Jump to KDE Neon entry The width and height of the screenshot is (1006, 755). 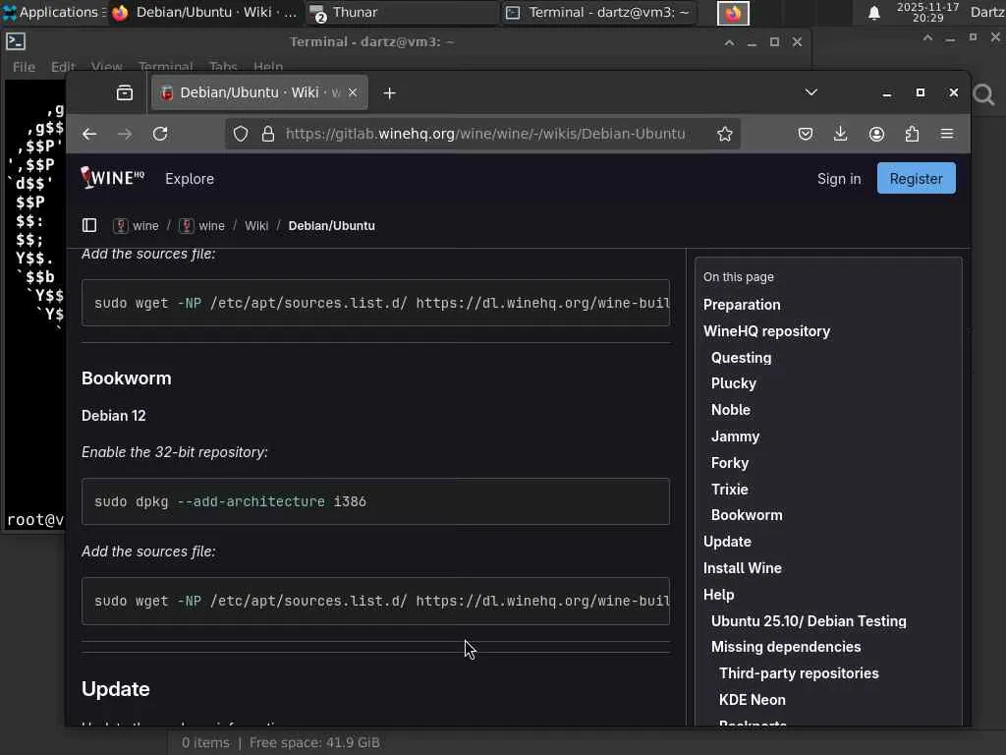pos(752,700)
